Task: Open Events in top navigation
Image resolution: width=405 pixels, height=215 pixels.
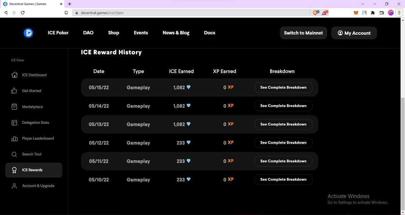Action: [141, 33]
